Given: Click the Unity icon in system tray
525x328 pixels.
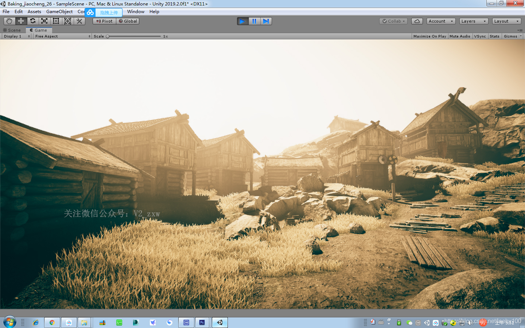Looking at the screenshot, I should coord(427,323).
